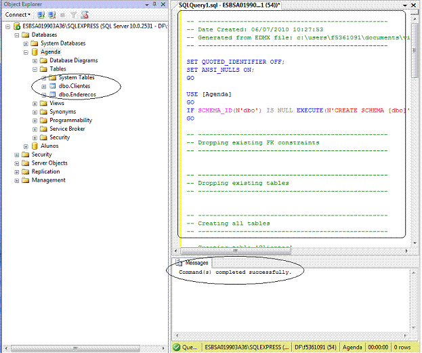
Task: Click the Synonyms folder icon
Action: 43,112
